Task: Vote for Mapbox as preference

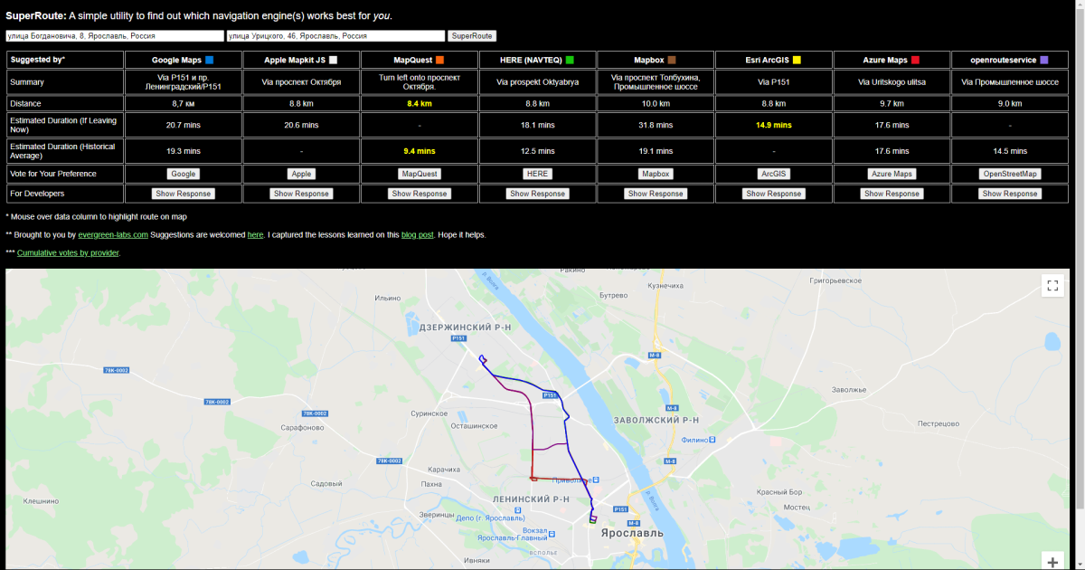Action: tap(656, 174)
